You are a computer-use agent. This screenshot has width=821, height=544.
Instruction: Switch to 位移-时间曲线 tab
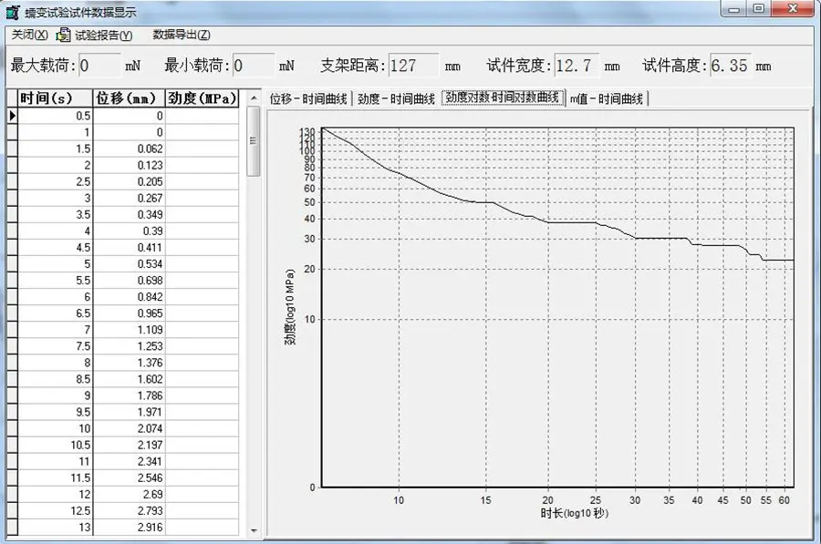(x=308, y=98)
